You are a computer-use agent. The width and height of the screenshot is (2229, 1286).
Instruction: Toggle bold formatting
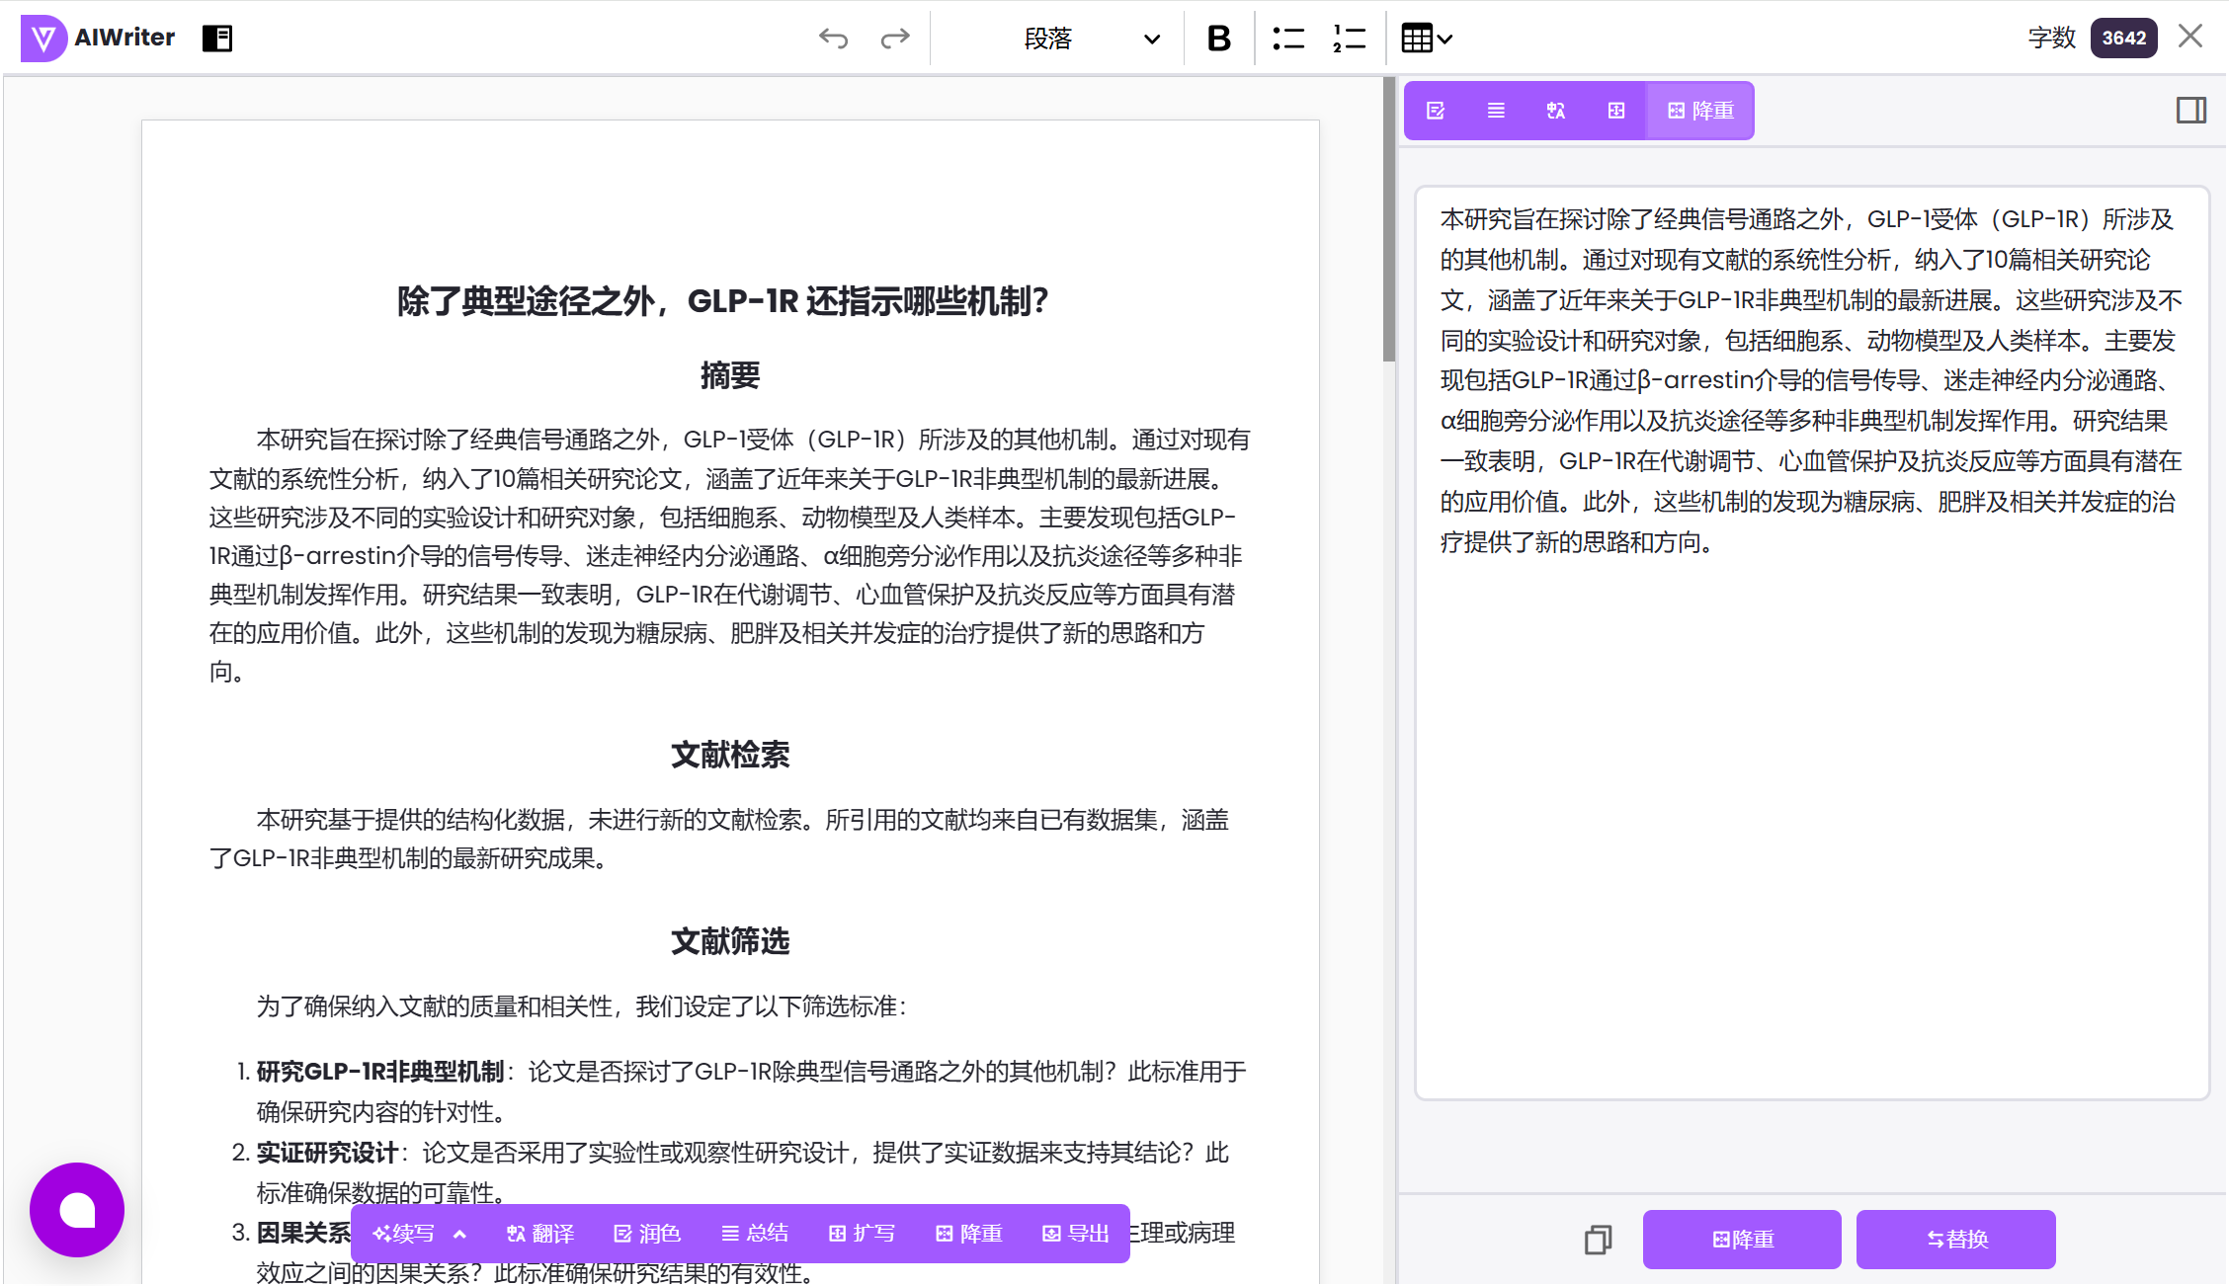click(1218, 39)
